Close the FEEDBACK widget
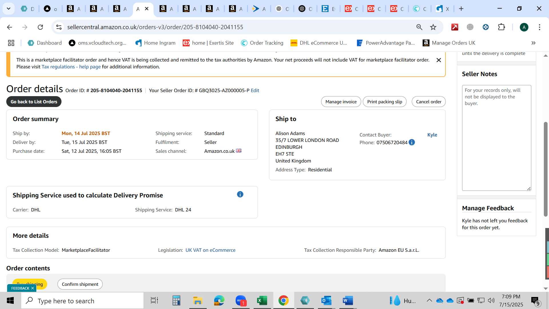This screenshot has height=309, width=549. (33, 288)
